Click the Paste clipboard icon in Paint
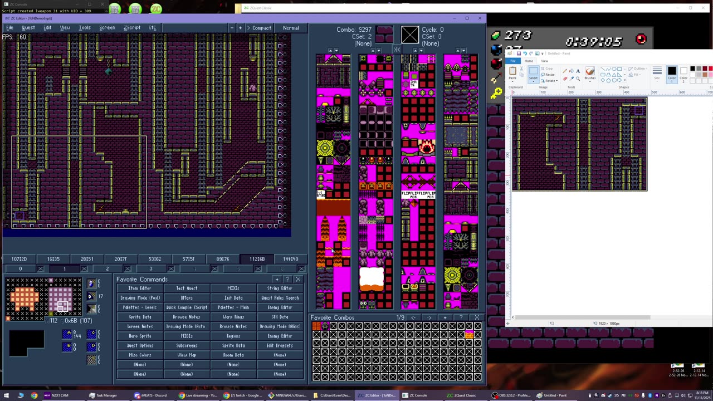713x401 pixels. click(x=512, y=71)
